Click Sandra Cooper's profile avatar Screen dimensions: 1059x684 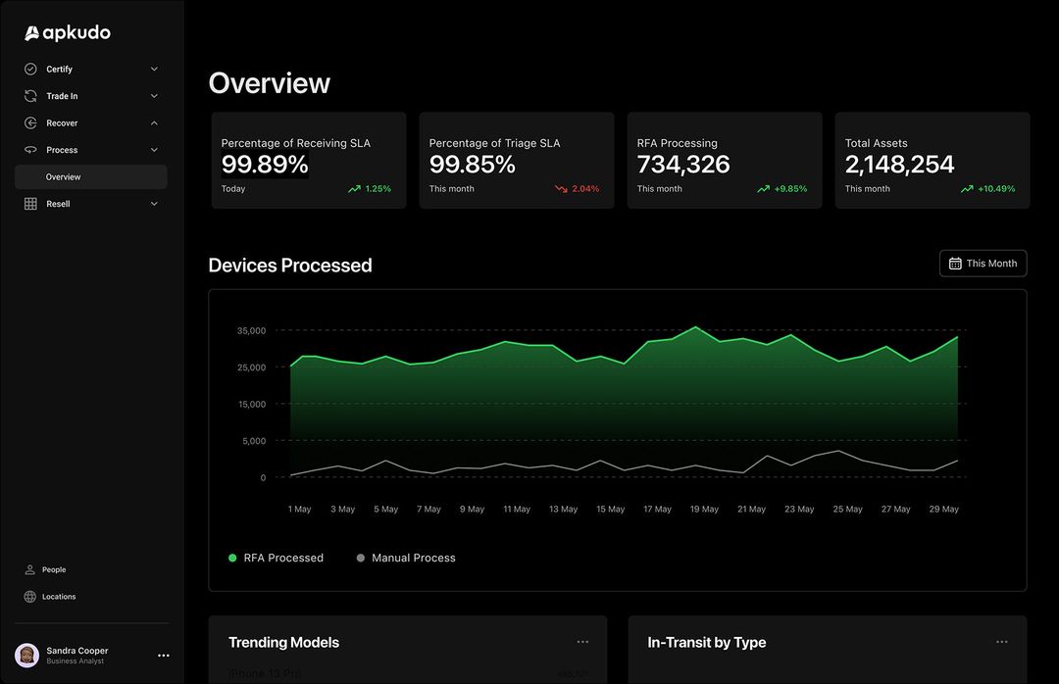pyautogui.click(x=27, y=655)
